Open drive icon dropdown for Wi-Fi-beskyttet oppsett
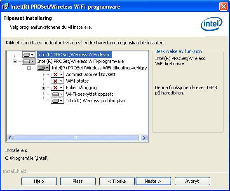Viewport: 230px width, 191px height. tap(58, 94)
